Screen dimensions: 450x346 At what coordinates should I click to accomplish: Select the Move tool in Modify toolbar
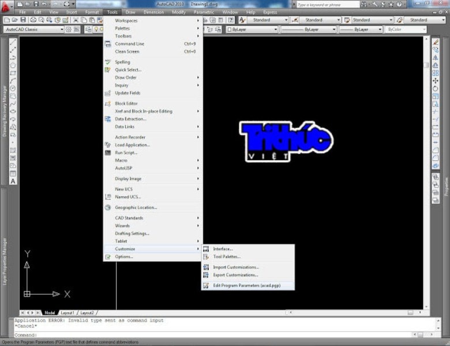click(x=436, y=81)
